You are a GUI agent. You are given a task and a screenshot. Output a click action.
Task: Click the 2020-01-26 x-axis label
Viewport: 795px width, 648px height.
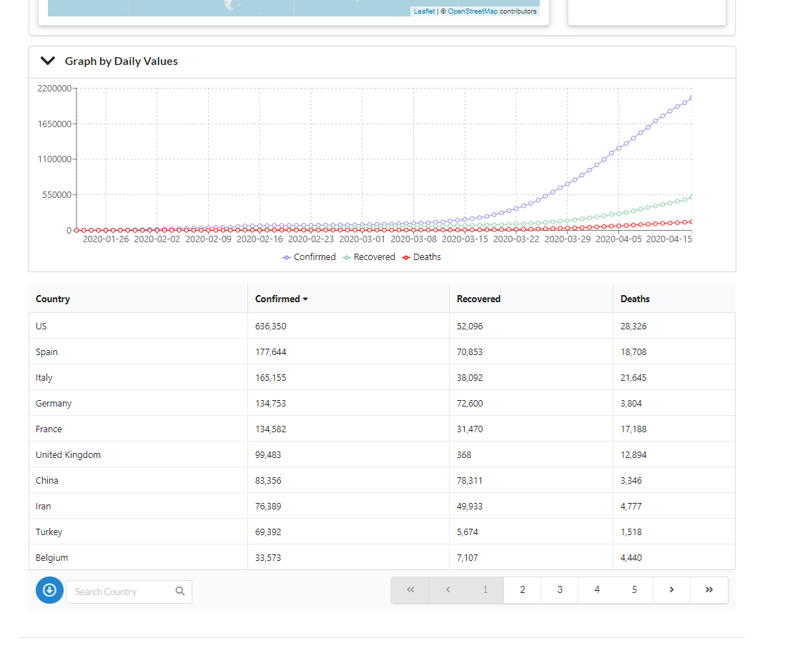coord(106,239)
